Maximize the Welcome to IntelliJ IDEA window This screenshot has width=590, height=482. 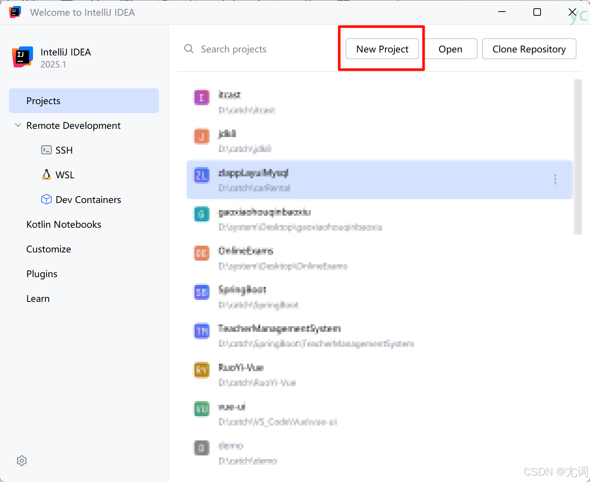[537, 12]
